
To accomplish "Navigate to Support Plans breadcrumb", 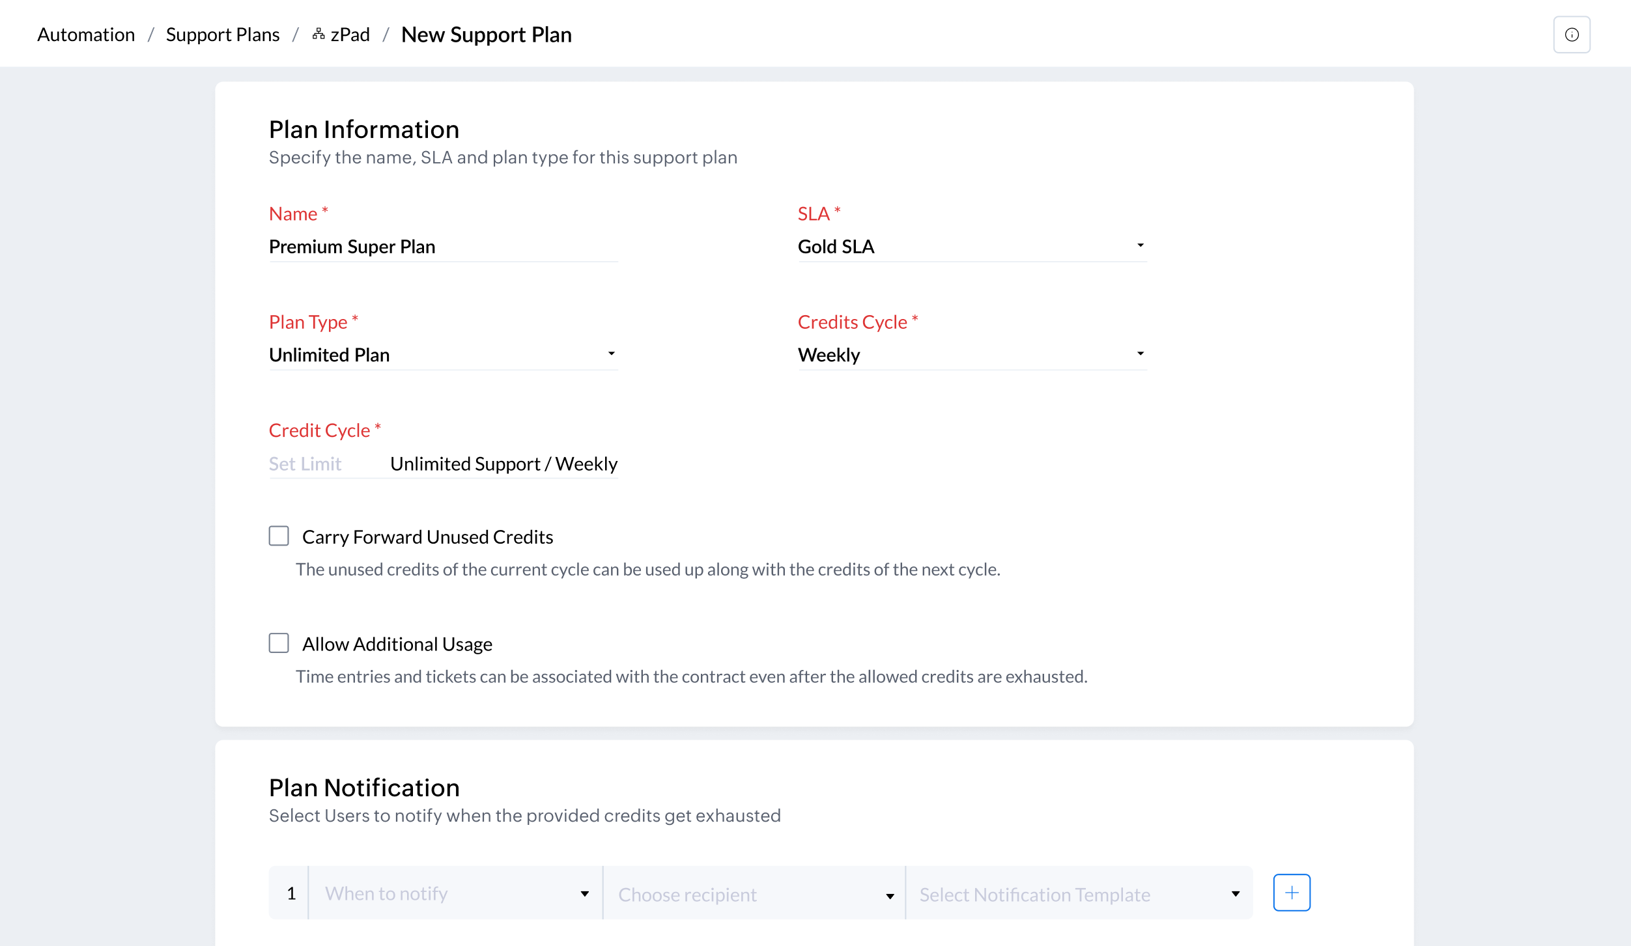I will point(222,35).
